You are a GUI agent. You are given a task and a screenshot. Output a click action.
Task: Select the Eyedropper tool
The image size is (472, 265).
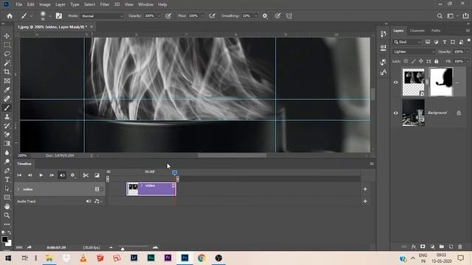[7, 90]
